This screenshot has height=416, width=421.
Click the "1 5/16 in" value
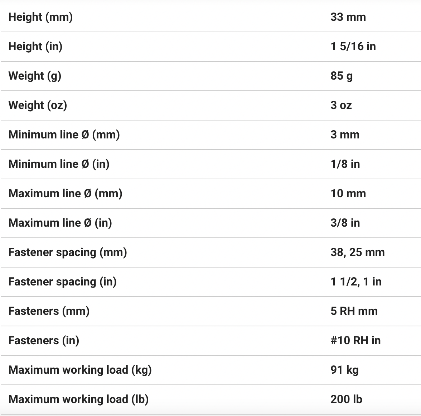(353, 46)
